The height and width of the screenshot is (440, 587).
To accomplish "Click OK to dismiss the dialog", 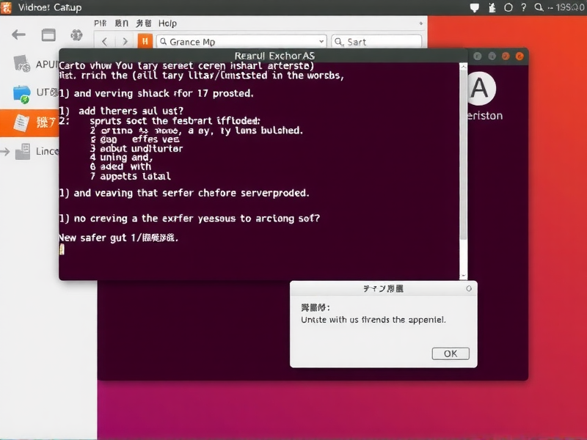I will 450,353.
